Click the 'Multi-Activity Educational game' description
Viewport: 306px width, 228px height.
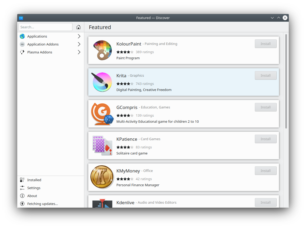click(x=158, y=121)
